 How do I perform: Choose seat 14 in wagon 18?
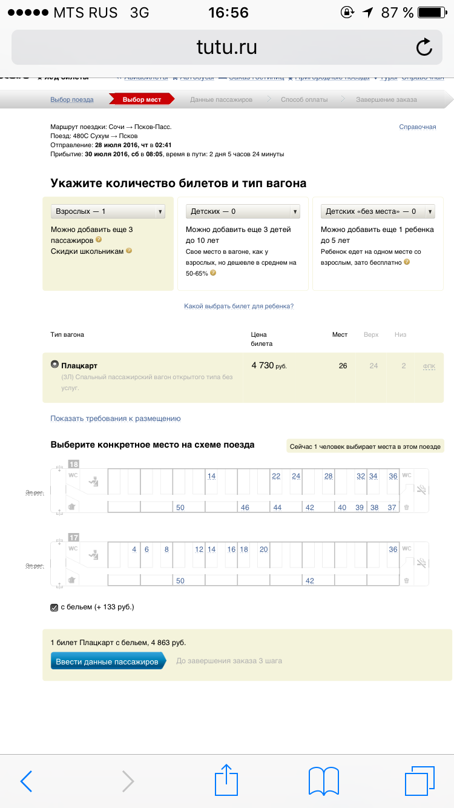click(211, 476)
